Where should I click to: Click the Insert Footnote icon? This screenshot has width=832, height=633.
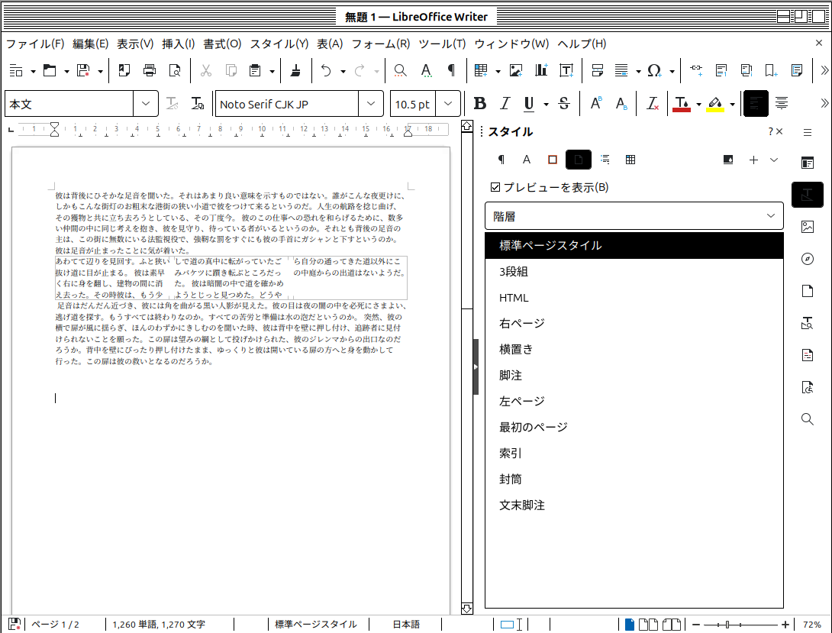pos(721,70)
